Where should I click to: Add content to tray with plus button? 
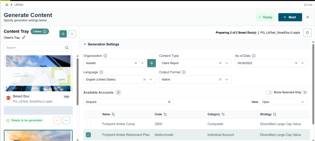(63, 34)
